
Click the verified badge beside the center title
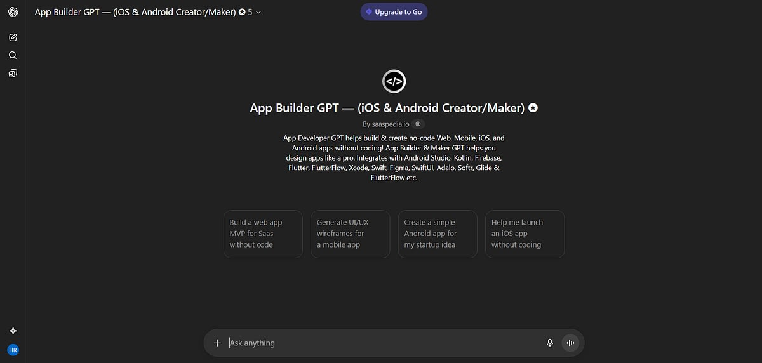tap(533, 108)
